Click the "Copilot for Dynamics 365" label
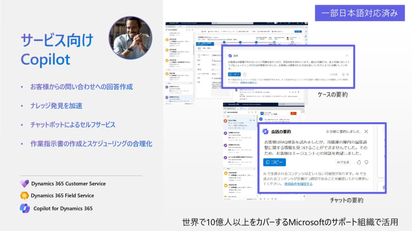This screenshot has width=412, height=231. click(x=63, y=208)
